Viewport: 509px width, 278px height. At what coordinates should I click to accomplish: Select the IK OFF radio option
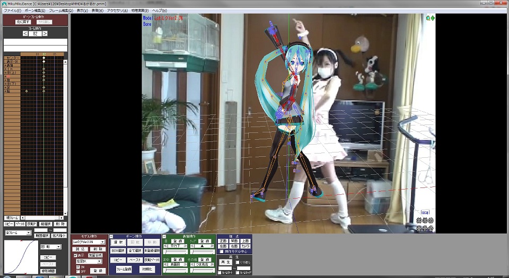click(x=78, y=271)
